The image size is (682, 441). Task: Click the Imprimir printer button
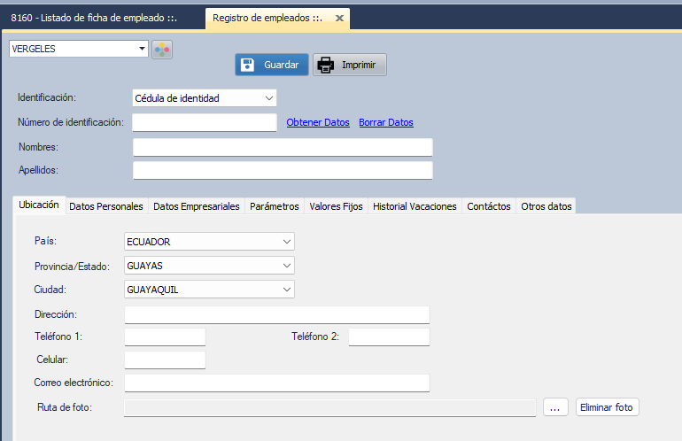tap(350, 65)
